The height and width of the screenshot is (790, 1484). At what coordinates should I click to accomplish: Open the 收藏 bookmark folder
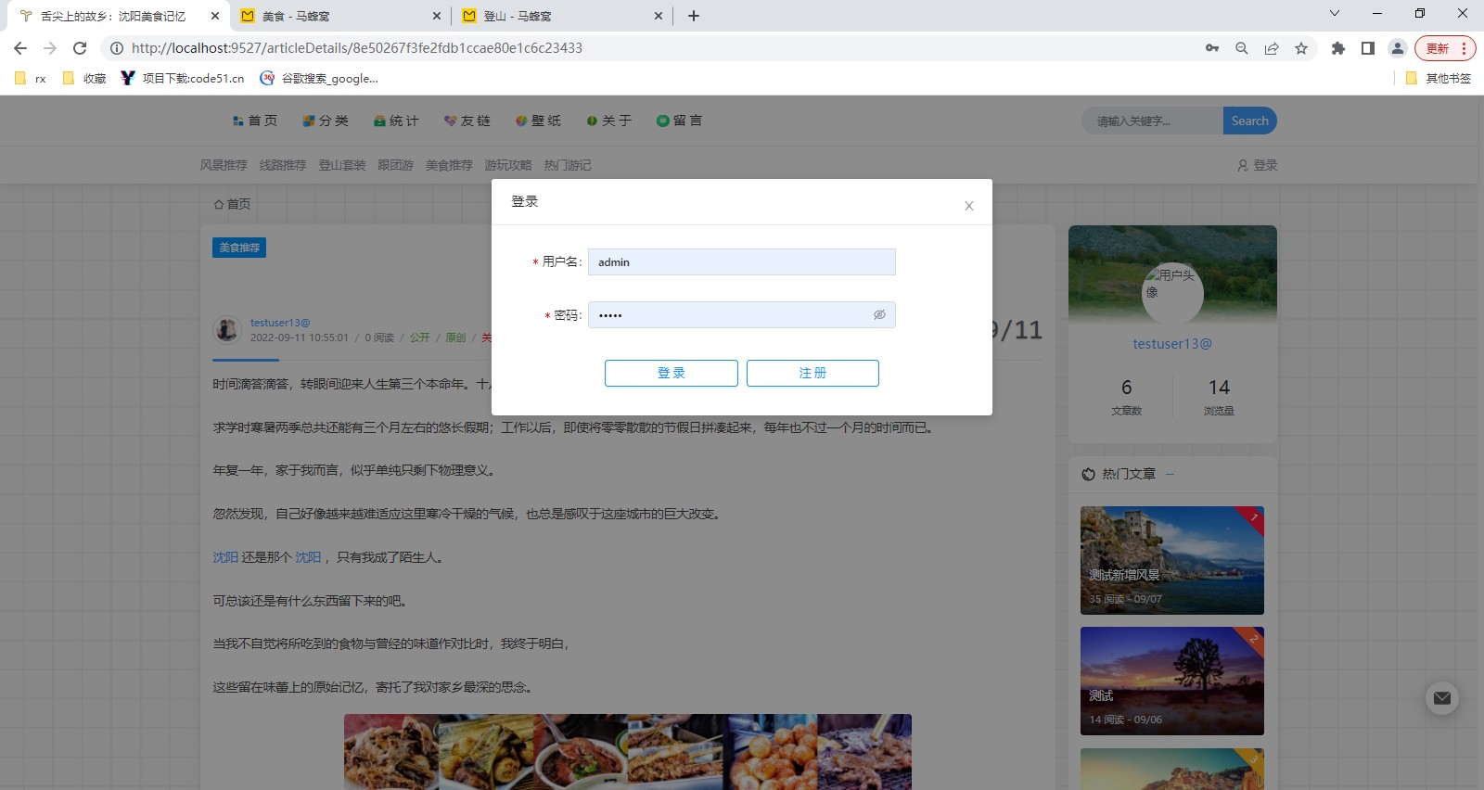84,78
